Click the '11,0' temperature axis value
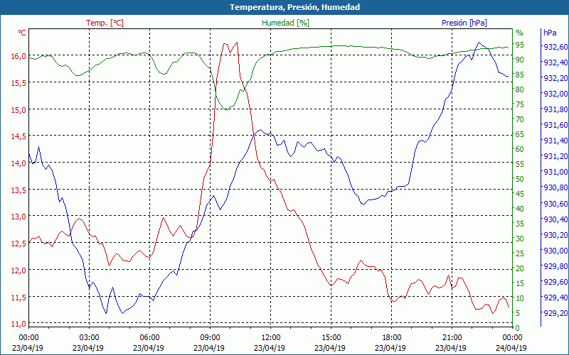Viewport: 569px width, 355px height. [x=18, y=324]
